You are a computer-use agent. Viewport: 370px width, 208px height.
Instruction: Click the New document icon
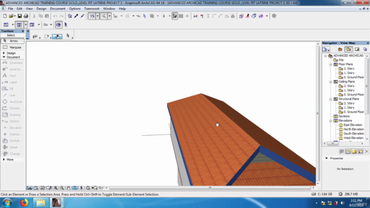tap(5, 16)
